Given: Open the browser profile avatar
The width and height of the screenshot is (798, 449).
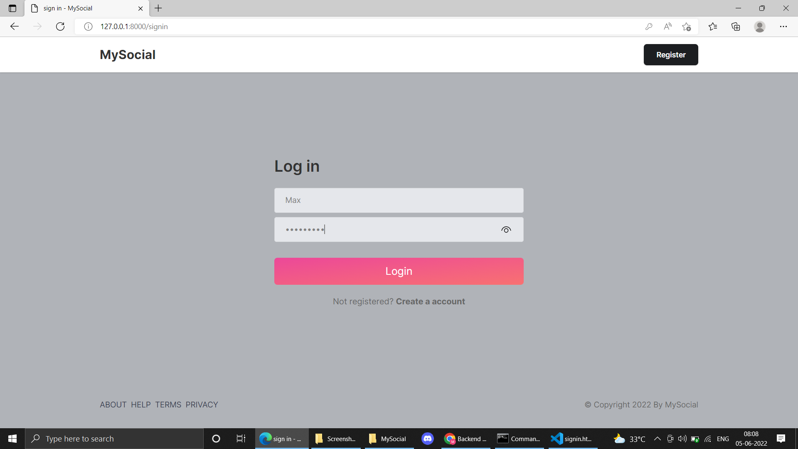Looking at the screenshot, I should pos(759,27).
